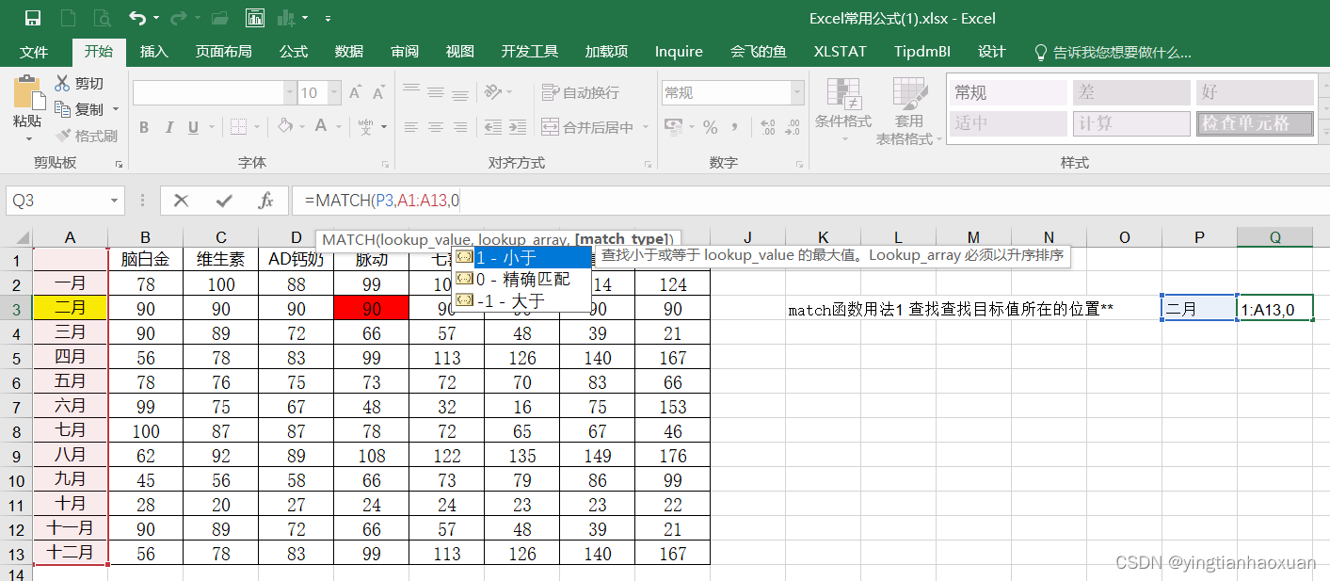Open the font name dropdown
The width and height of the screenshot is (1330, 581).
pyautogui.click(x=289, y=92)
